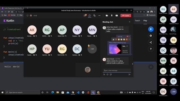Open +109 overflow in side participants list
180x101 pixels.
click(x=173, y=92)
